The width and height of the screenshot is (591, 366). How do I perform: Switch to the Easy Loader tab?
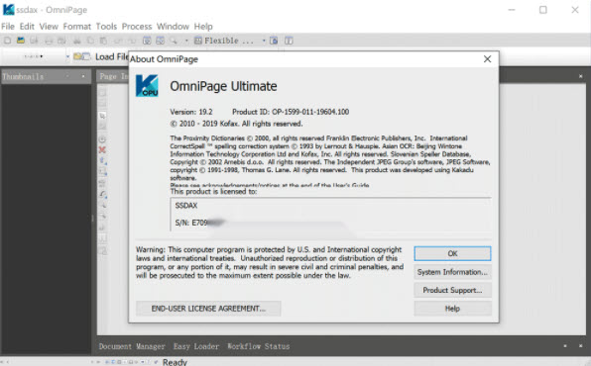point(196,346)
